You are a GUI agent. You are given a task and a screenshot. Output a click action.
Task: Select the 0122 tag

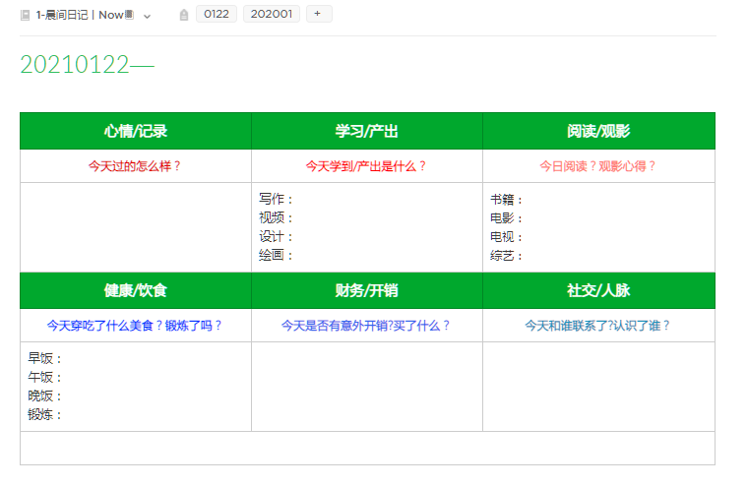(x=216, y=14)
